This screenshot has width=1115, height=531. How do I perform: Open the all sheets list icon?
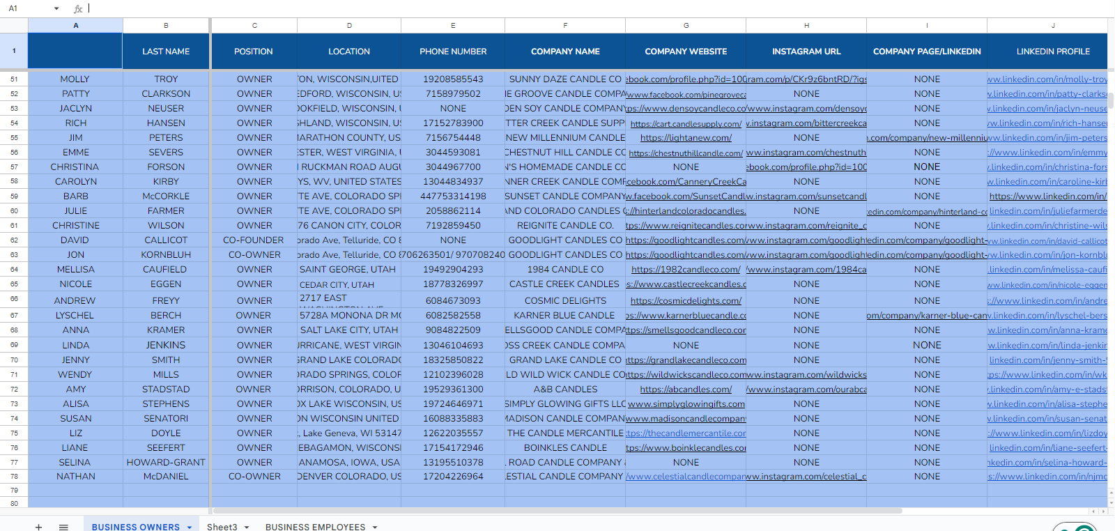[63, 527]
